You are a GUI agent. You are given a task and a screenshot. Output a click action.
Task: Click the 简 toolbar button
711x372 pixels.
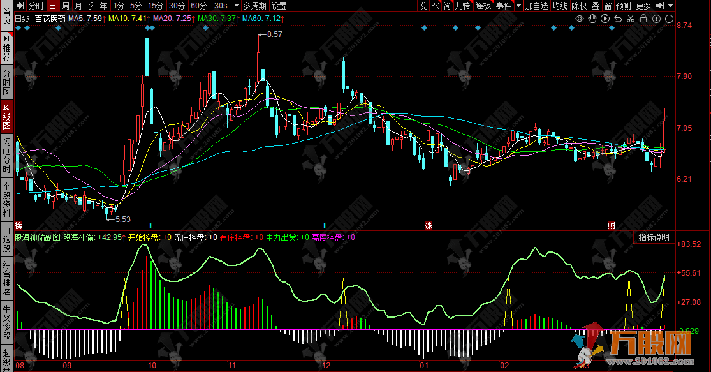click(448, 6)
